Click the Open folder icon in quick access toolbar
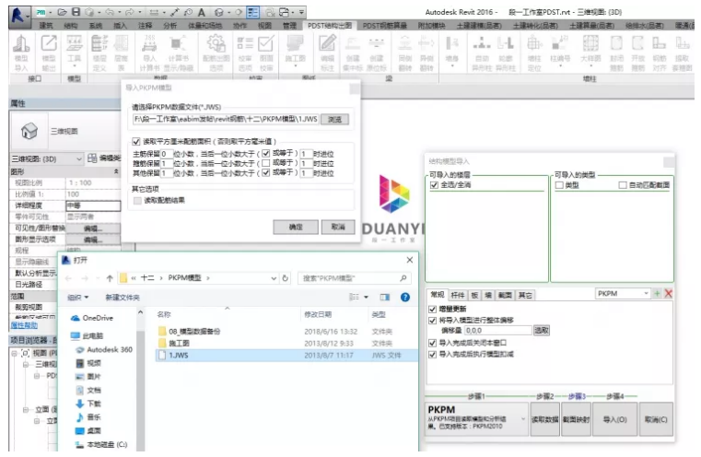This screenshot has height=457, width=701. point(62,12)
